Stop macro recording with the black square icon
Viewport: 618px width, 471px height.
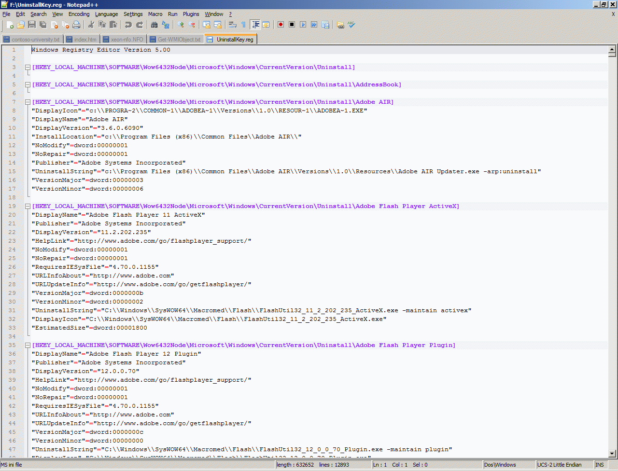coord(292,25)
